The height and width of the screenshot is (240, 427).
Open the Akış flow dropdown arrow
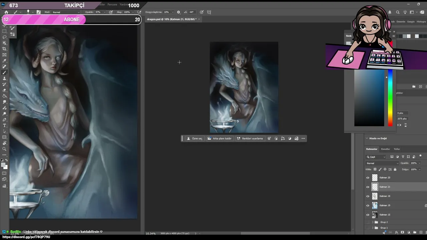pyautogui.click(x=132, y=12)
